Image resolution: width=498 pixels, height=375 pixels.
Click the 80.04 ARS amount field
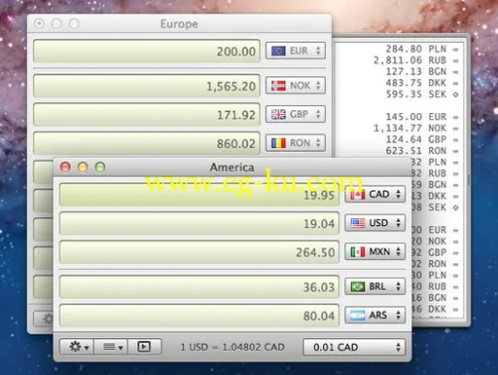(x=199, y=316)
